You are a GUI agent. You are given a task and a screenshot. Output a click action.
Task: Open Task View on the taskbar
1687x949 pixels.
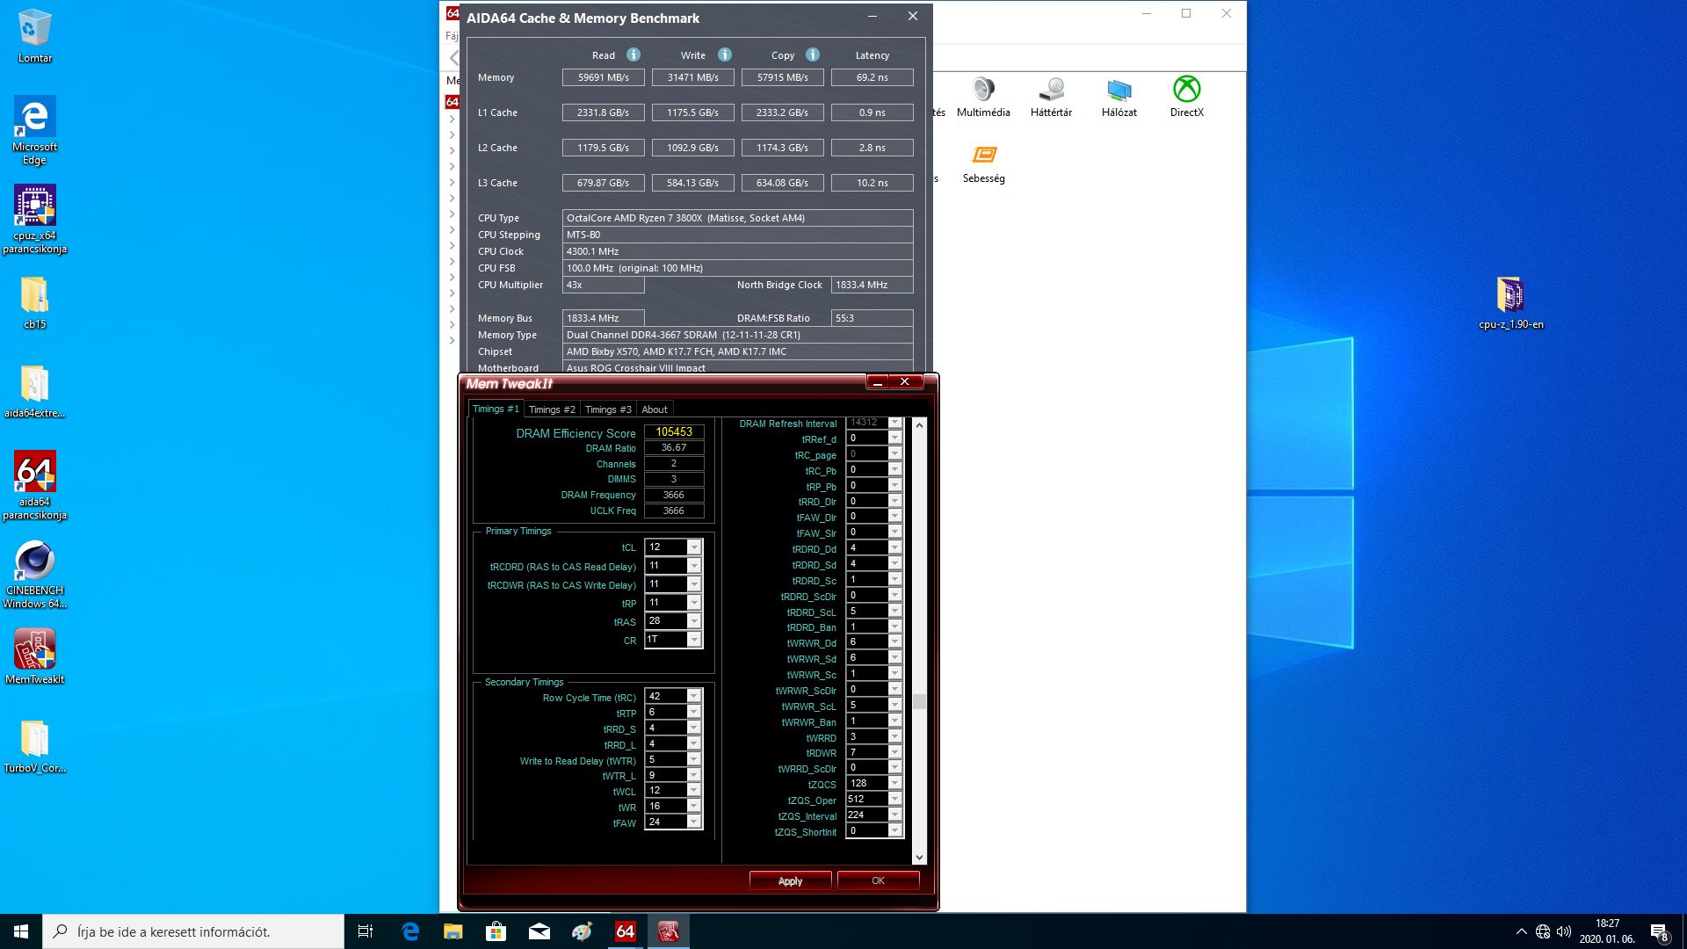point(366,931)
